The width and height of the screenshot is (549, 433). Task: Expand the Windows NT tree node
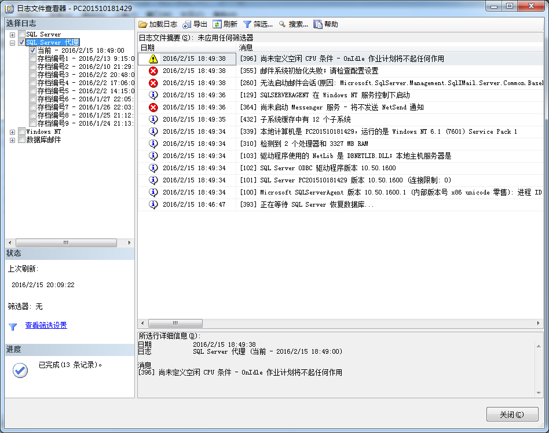click(x=11, y=131)
